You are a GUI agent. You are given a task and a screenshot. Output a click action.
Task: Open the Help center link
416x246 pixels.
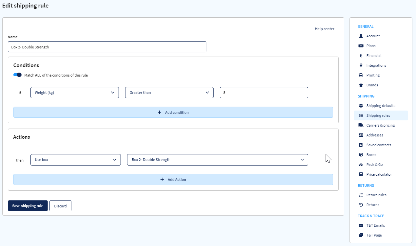pos(325,29)
